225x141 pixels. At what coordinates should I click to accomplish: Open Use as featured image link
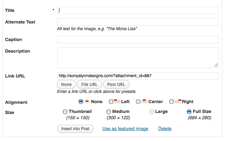tap(125, 128)
